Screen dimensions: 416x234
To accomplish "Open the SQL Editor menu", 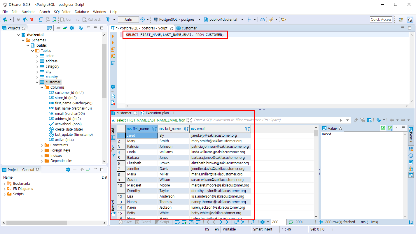I will pos(62,12).
